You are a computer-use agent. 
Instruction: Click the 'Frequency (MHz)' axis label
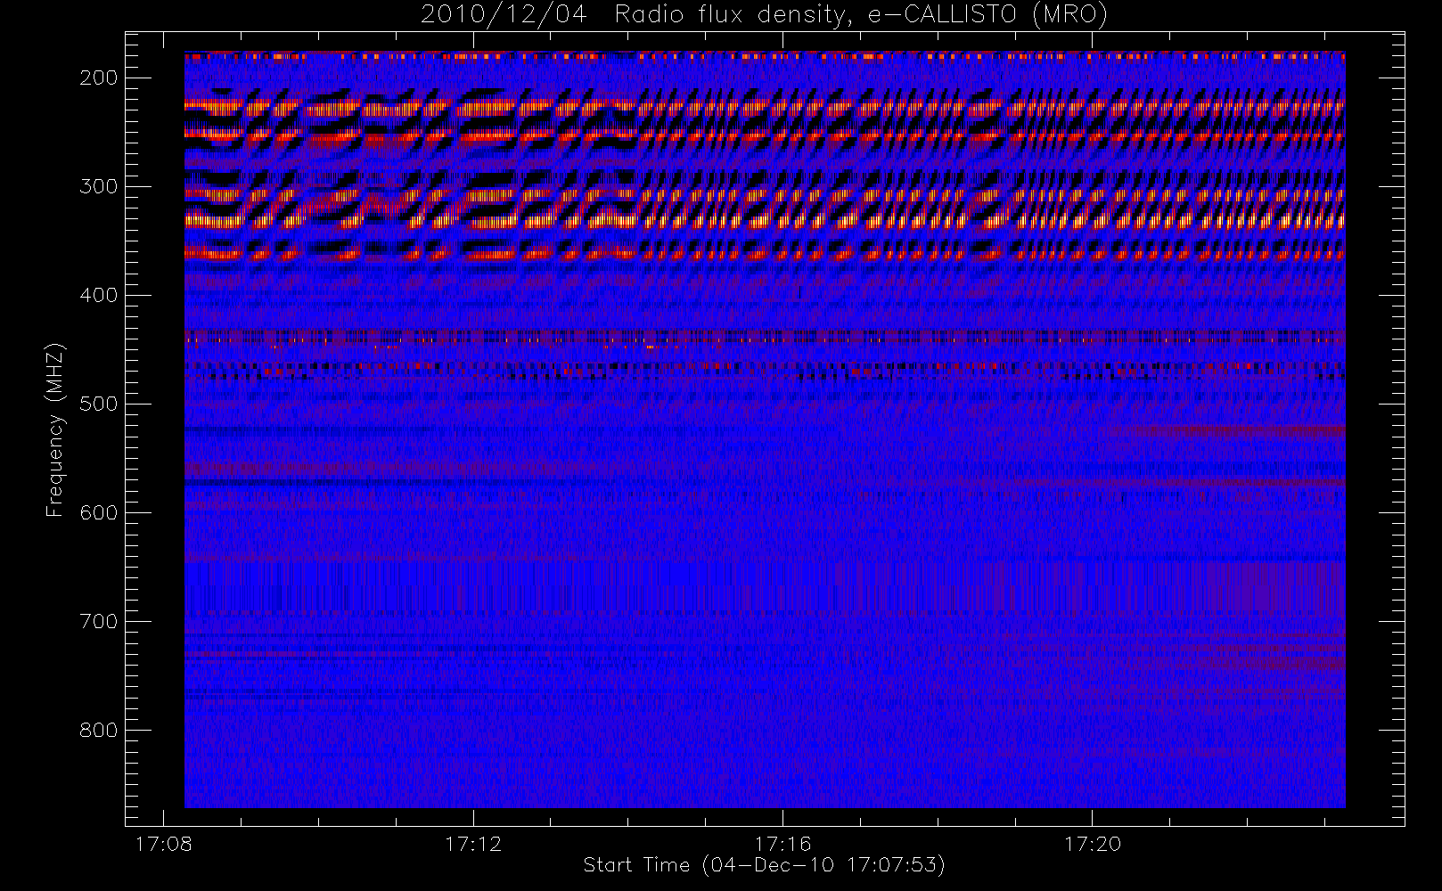click(55, 430)
